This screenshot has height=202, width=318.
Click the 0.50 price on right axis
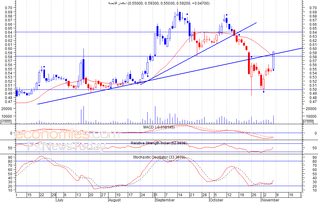(x=313, y=90)
